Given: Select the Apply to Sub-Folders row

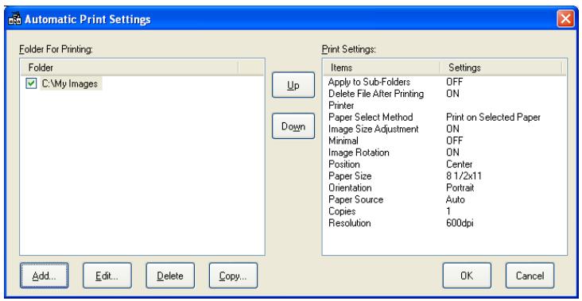Looking at the screenshot, I should [444, 82].
